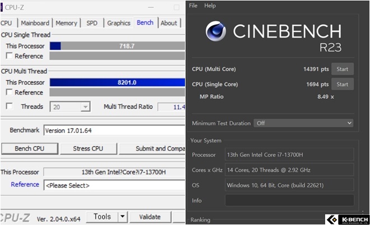Open the Mainboard tab
This screenshot has height=225, width=370.
pos(35,23)
